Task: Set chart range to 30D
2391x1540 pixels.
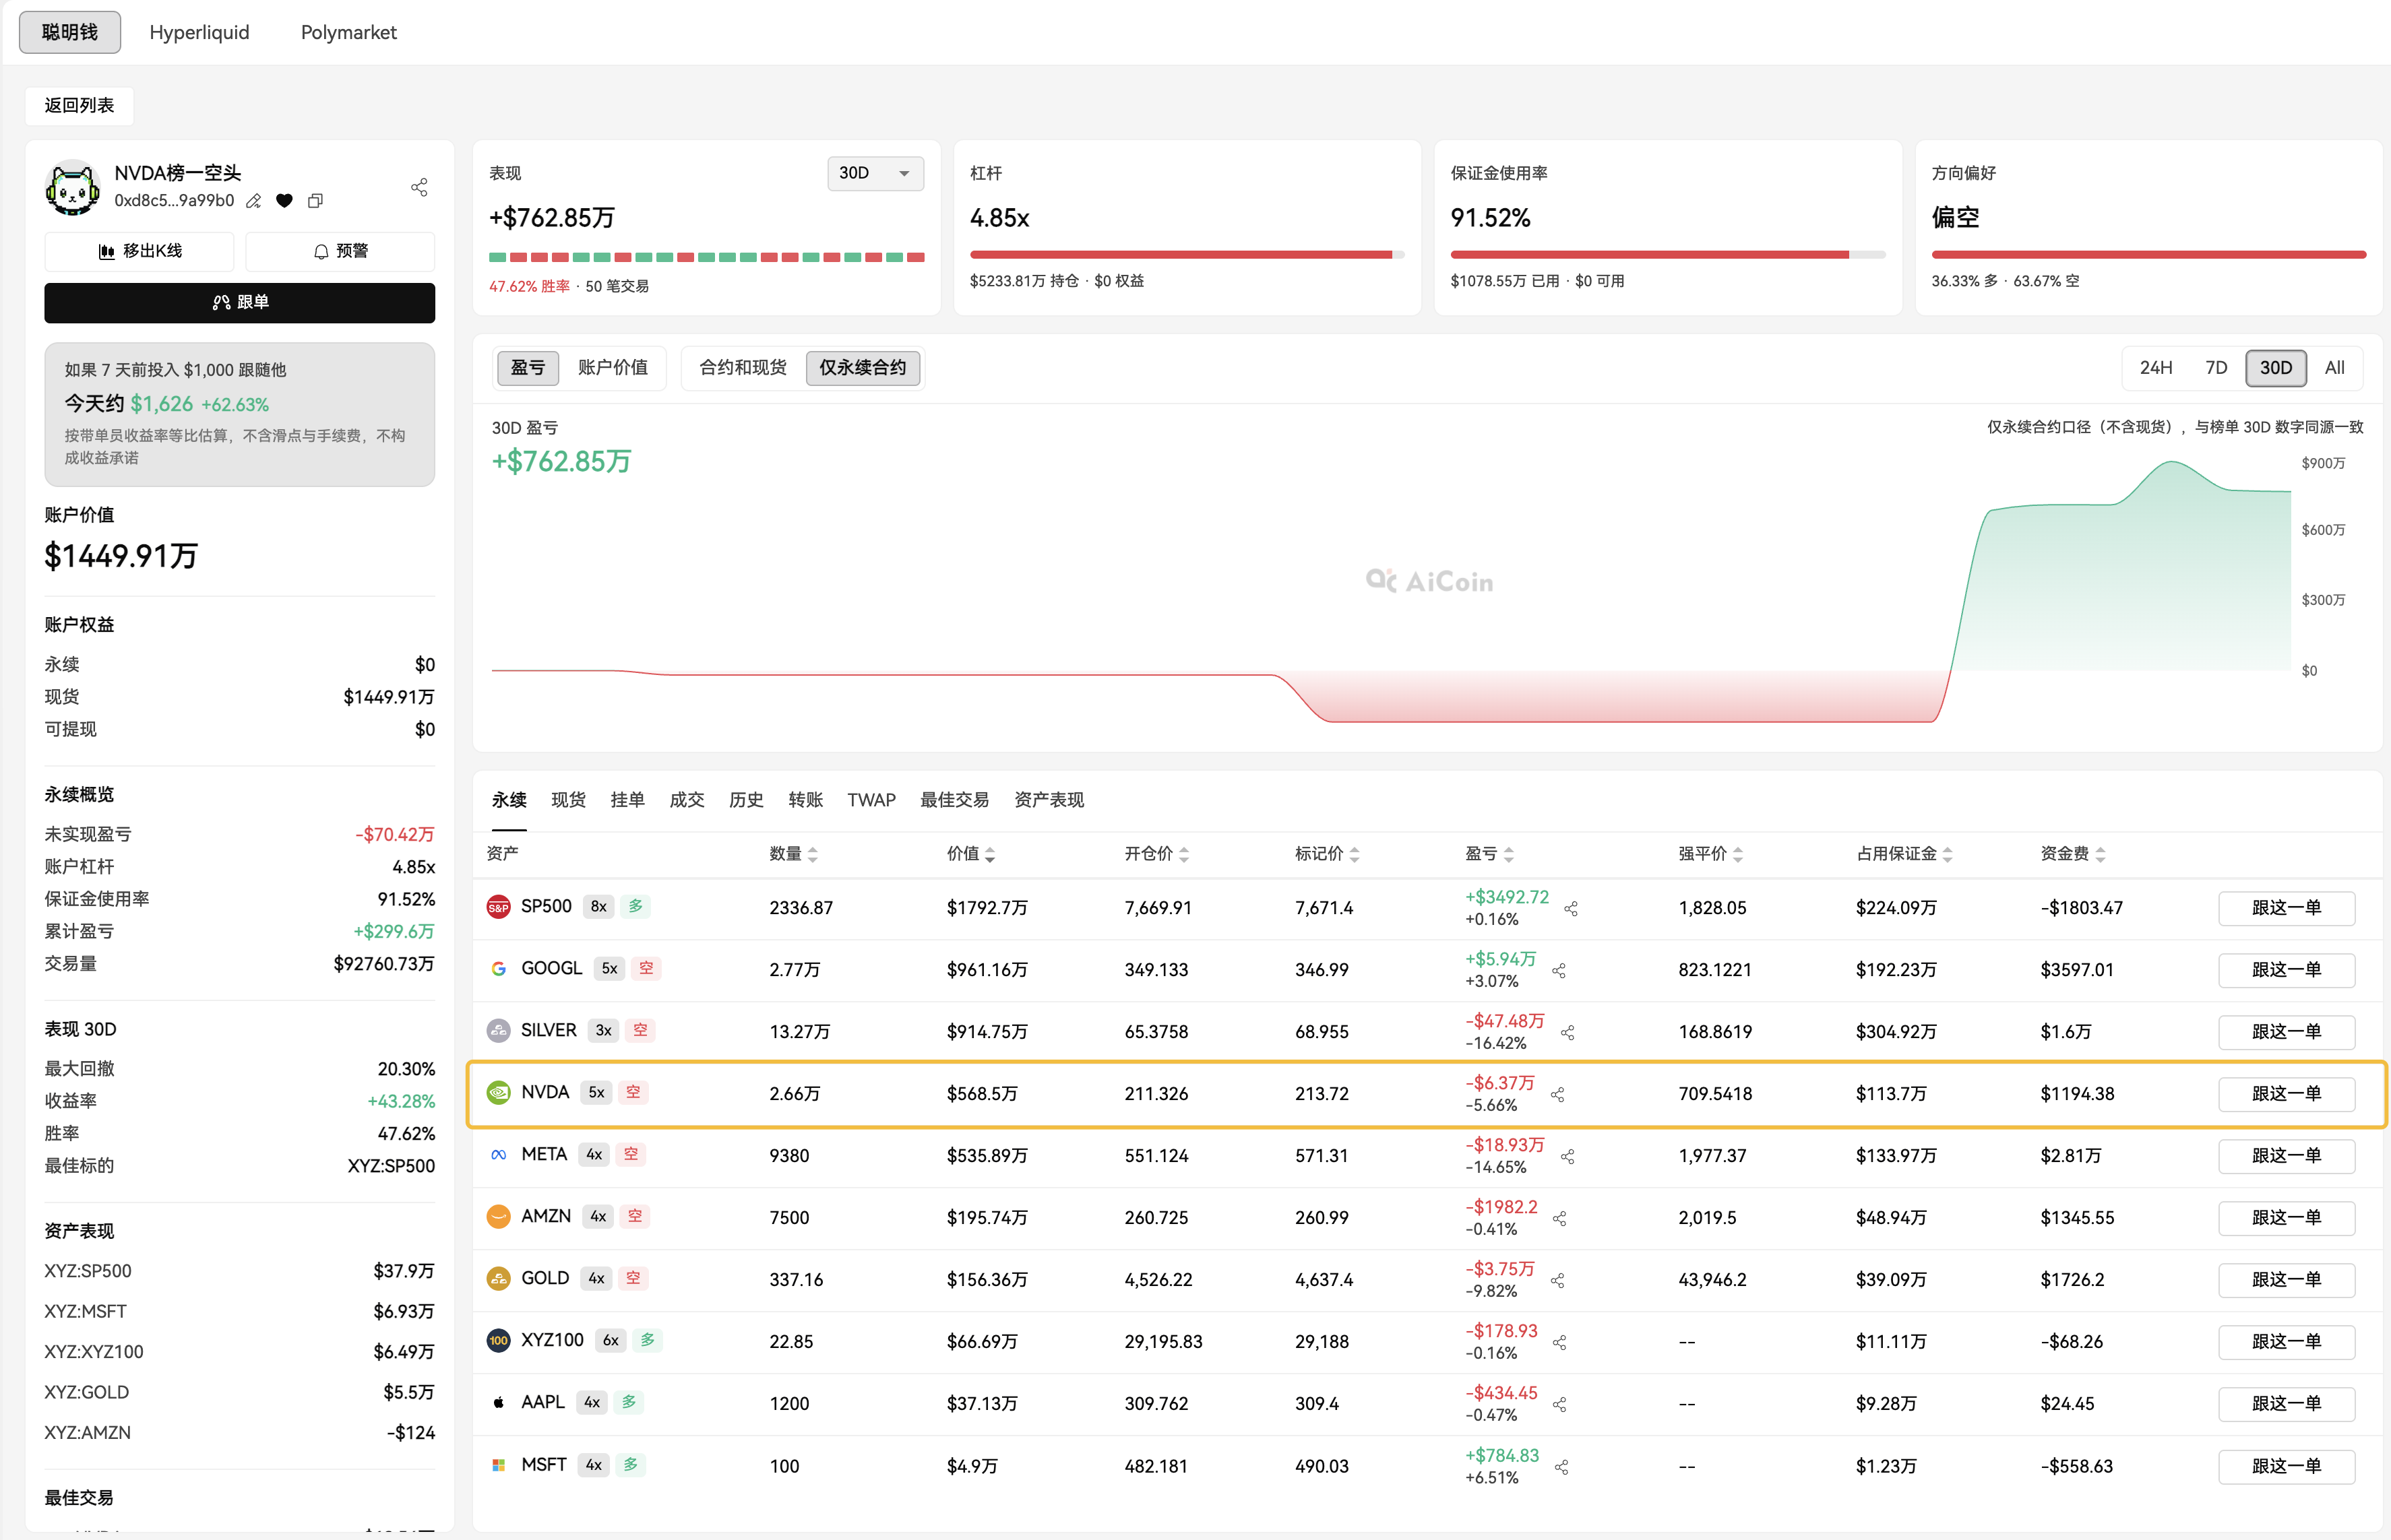Action: coord(2276,368)
